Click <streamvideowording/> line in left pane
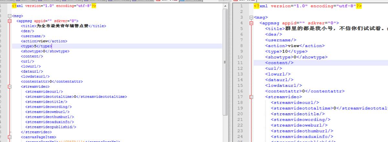 (48, 107)
